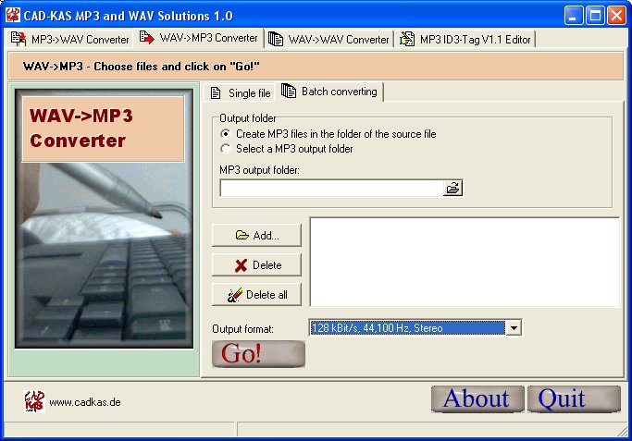
Task: Click the CAD-KAS logo beside www.cadkas.de
Action: click(34, 401)
